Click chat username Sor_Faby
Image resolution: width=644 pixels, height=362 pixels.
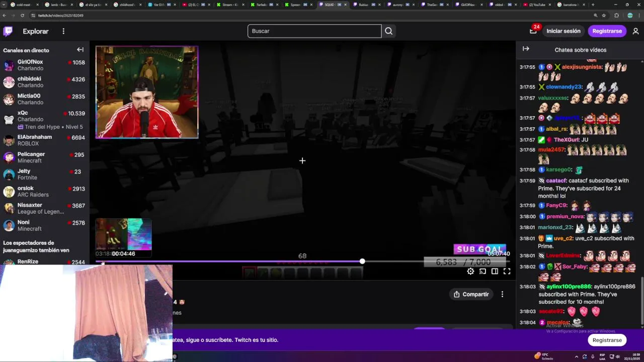coord(575,266)
